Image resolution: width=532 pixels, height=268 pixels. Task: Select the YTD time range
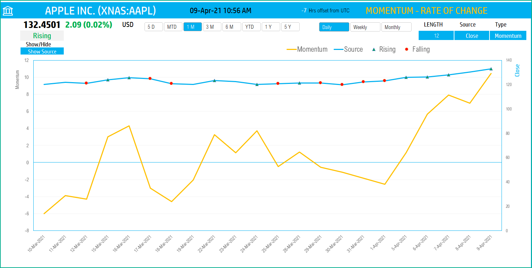(x=251, y=27)
